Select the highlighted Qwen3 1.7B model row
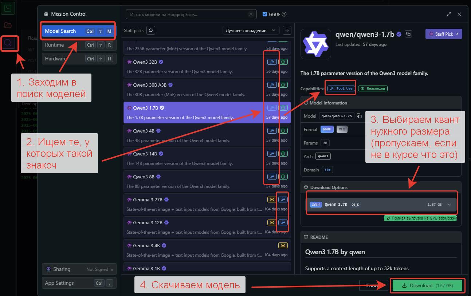This screenshot has height=296, width=471. coord(207,113)
